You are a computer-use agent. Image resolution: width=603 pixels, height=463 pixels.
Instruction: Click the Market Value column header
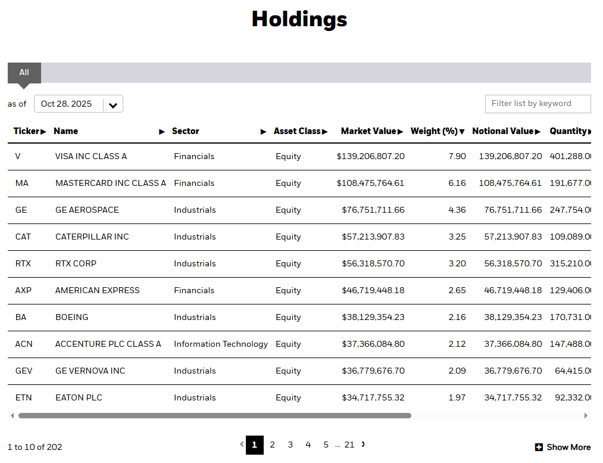368,131
